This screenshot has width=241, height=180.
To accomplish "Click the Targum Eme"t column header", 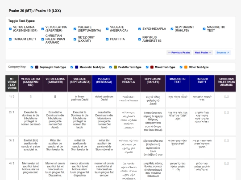I will point(202,84).
